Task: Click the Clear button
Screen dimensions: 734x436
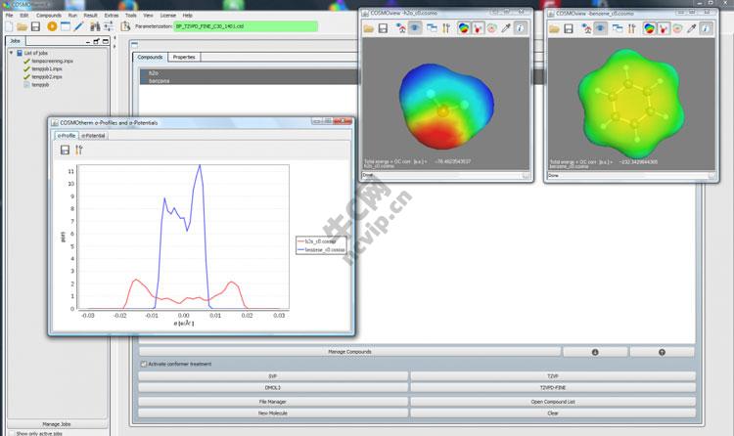Action: [x=553, y=414]
